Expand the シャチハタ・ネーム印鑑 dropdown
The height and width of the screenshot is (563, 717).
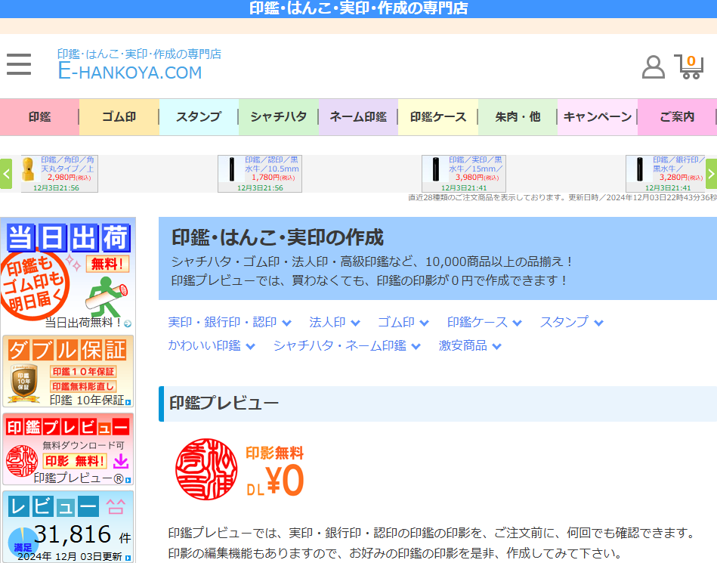coord(348,346)
